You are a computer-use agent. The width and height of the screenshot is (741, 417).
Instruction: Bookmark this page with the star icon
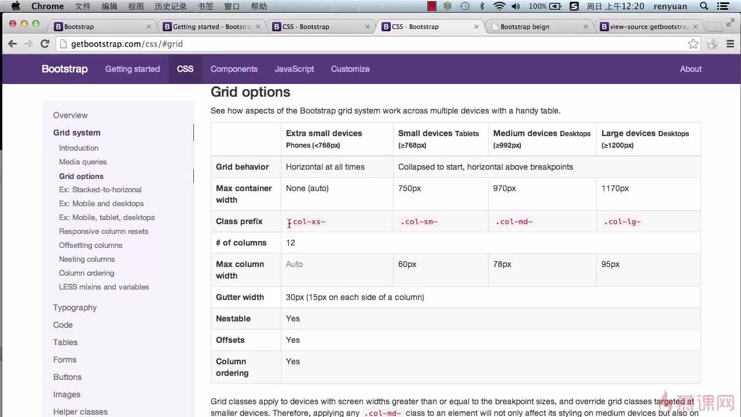click(693, 44)
